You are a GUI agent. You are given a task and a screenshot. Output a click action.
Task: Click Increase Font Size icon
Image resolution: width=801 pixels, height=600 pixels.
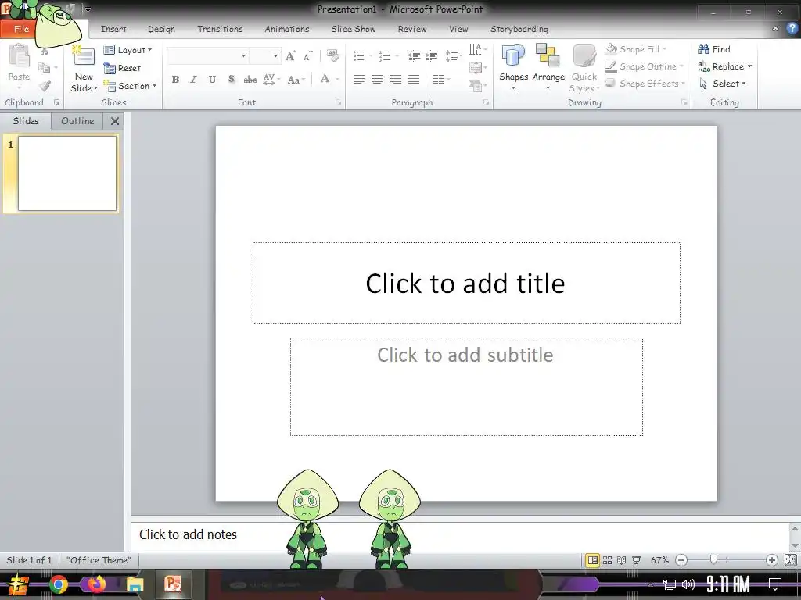[x=291, y=56]
